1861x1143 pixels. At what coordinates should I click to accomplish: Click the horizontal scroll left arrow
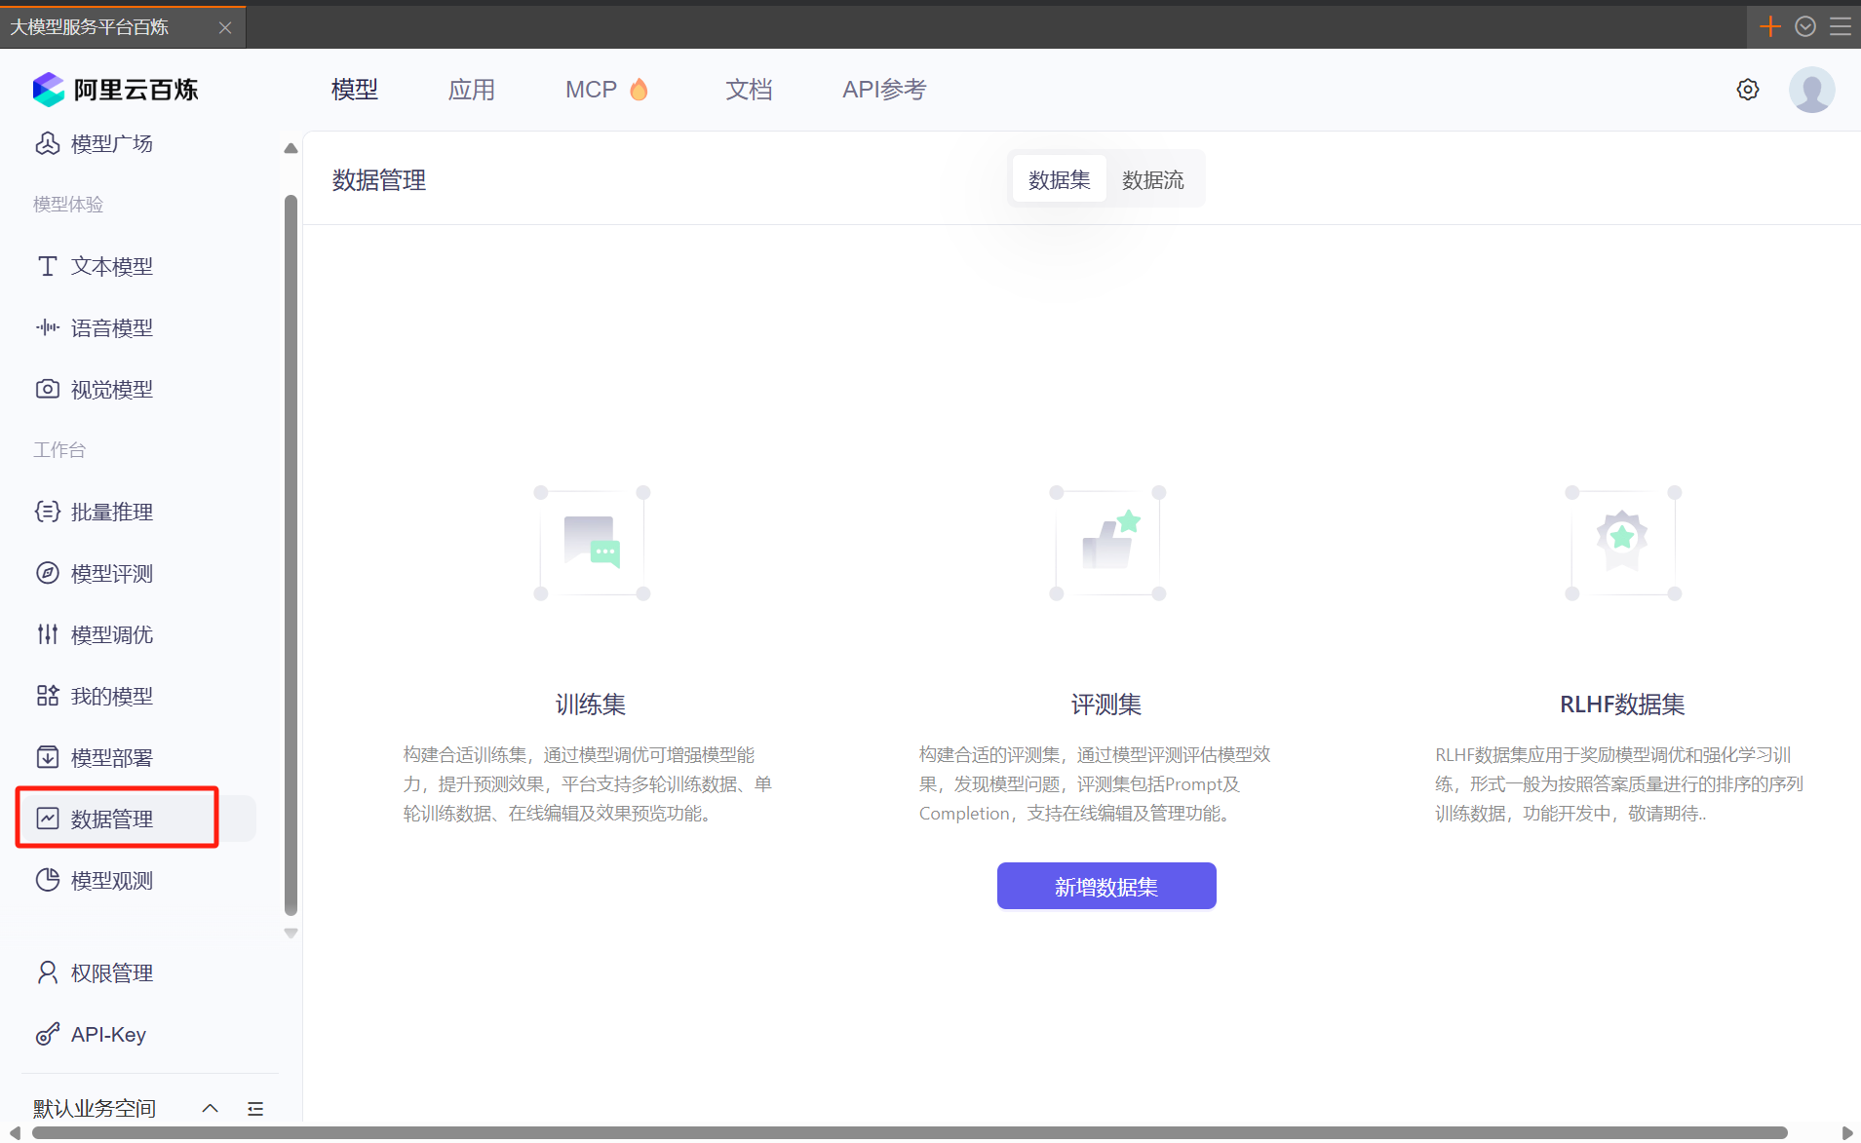pyautogui.click(x=15, y=1133)
